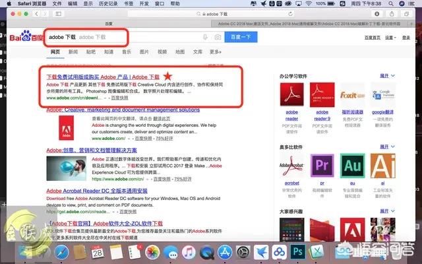Screen dimensions: 422x264
Task: Open System Preferences in the Dock
Action: [x=243, y=253]
